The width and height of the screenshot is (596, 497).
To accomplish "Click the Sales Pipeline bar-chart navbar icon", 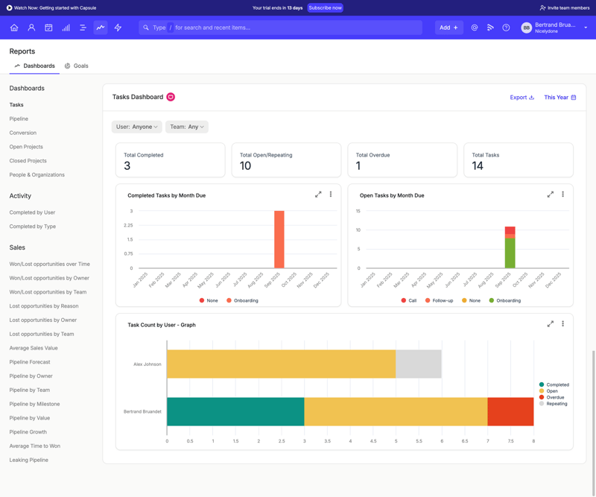I will pyautogui.click(x=67, y=28).
